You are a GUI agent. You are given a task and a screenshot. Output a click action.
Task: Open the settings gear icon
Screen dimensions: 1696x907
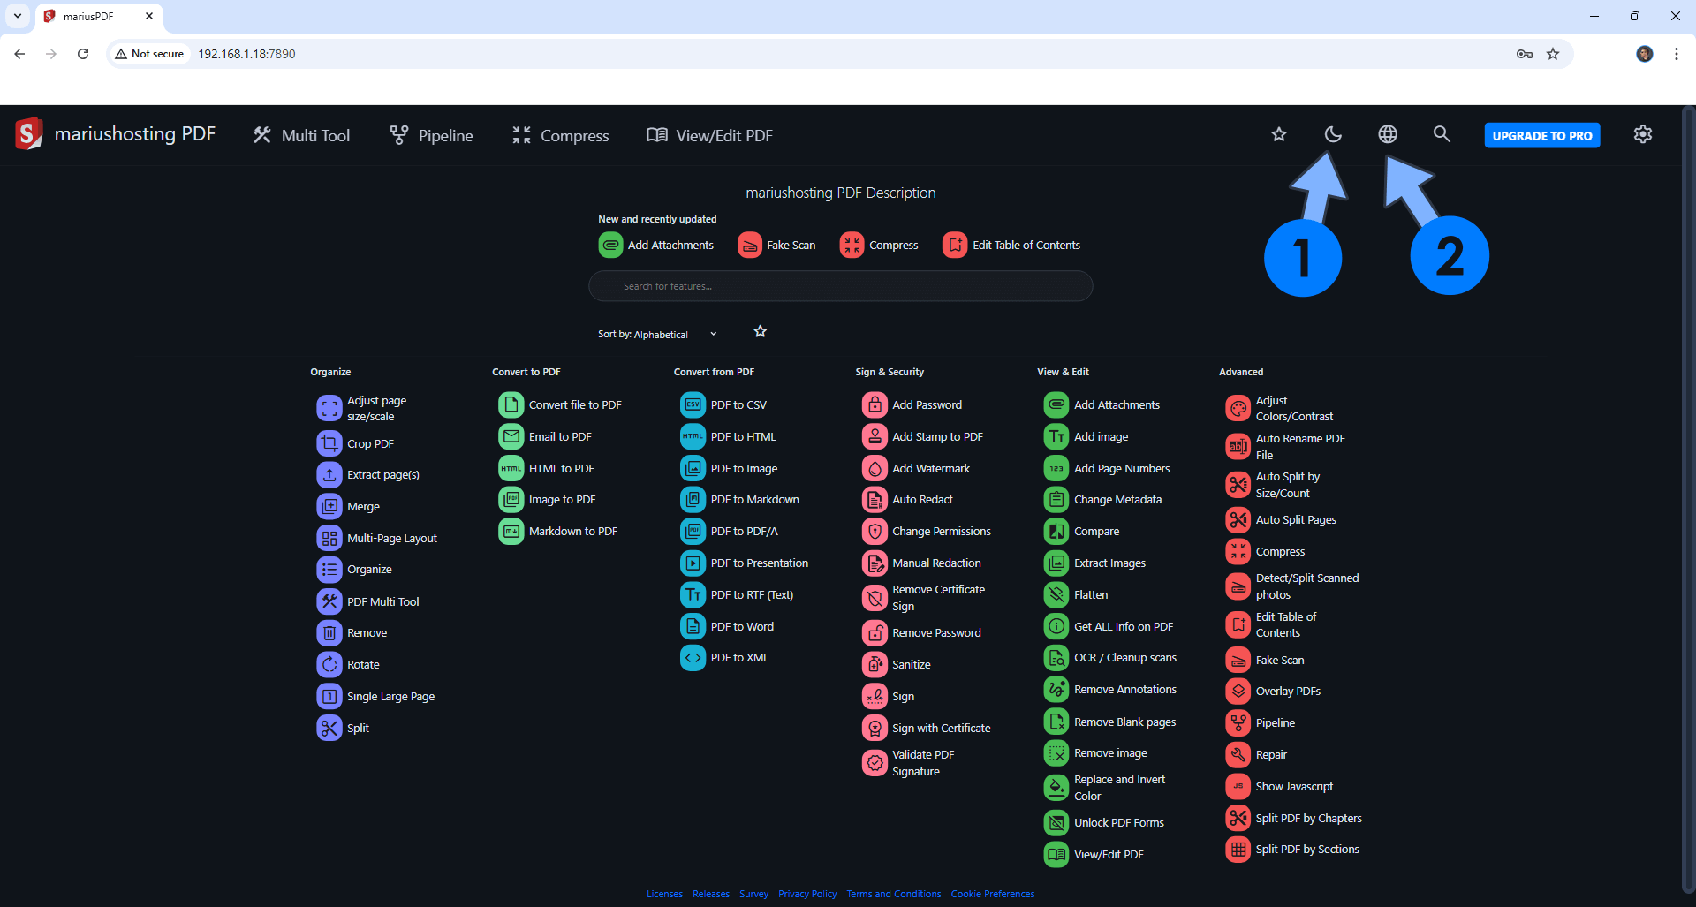[x=1643, y=134]
